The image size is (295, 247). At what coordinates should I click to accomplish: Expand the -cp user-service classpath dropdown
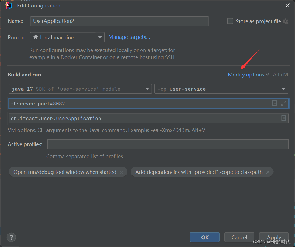(221, 89)
